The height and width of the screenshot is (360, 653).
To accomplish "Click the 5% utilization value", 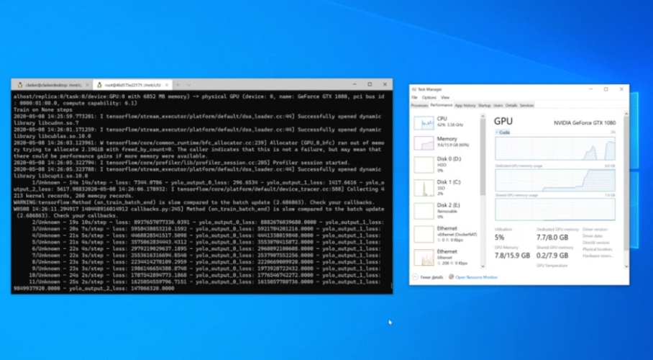I will [499, 238].
